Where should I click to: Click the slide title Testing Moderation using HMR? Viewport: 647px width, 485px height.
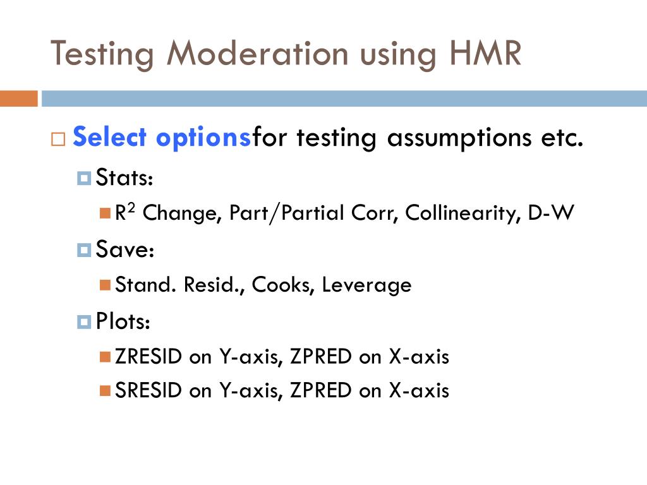click(x=286, y=53)
